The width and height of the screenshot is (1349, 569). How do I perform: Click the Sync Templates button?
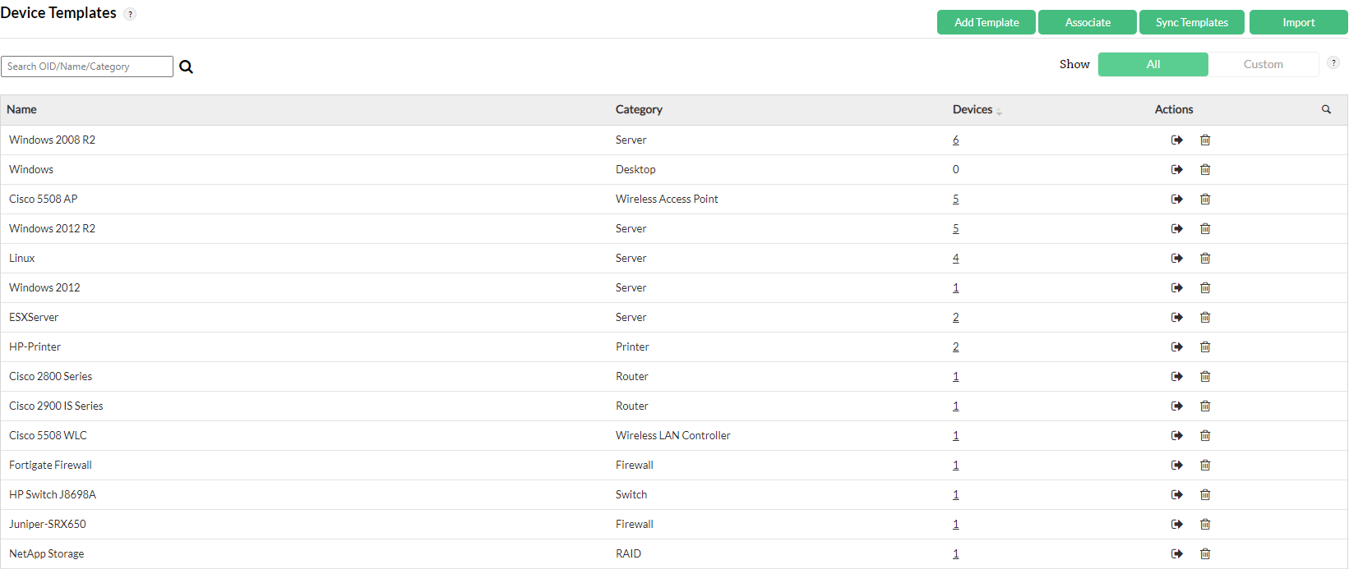[x=1192, y=22]
